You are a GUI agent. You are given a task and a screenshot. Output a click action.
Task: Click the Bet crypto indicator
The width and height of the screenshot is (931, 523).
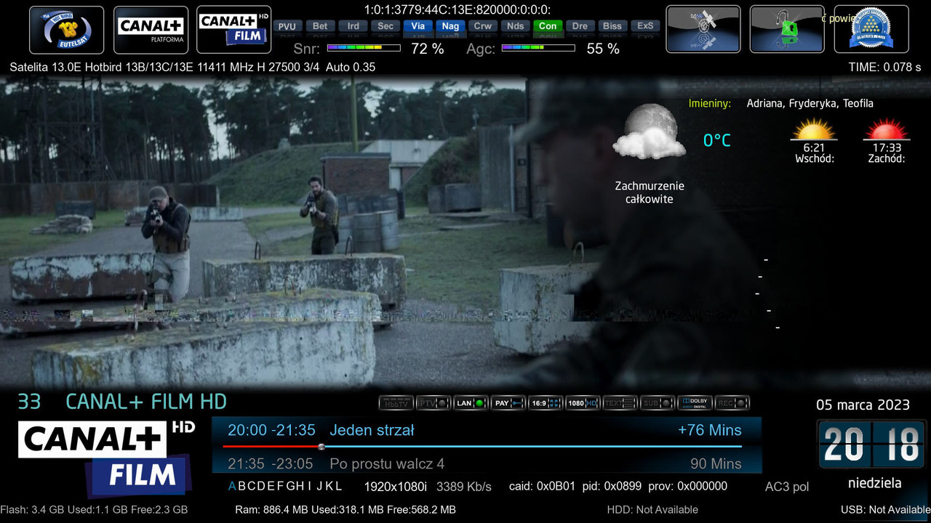[x=320, y=25]
